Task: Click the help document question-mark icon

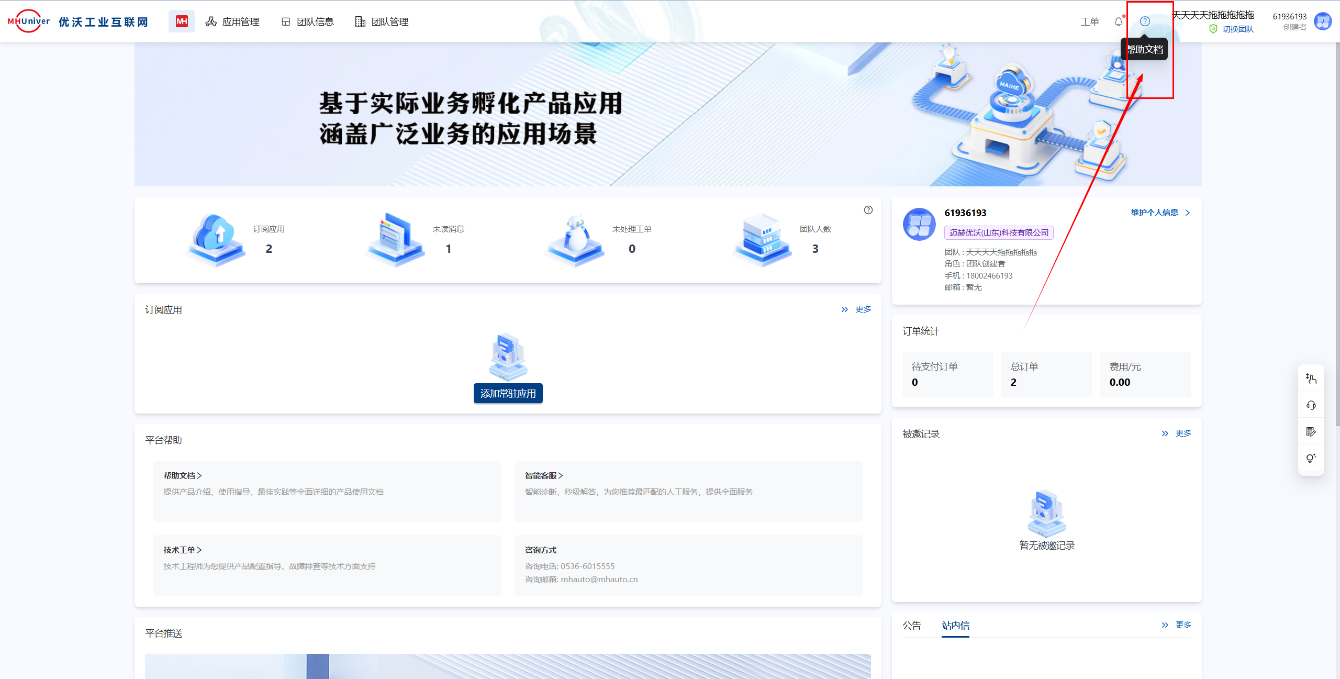Action: [x=1145, y=21]
